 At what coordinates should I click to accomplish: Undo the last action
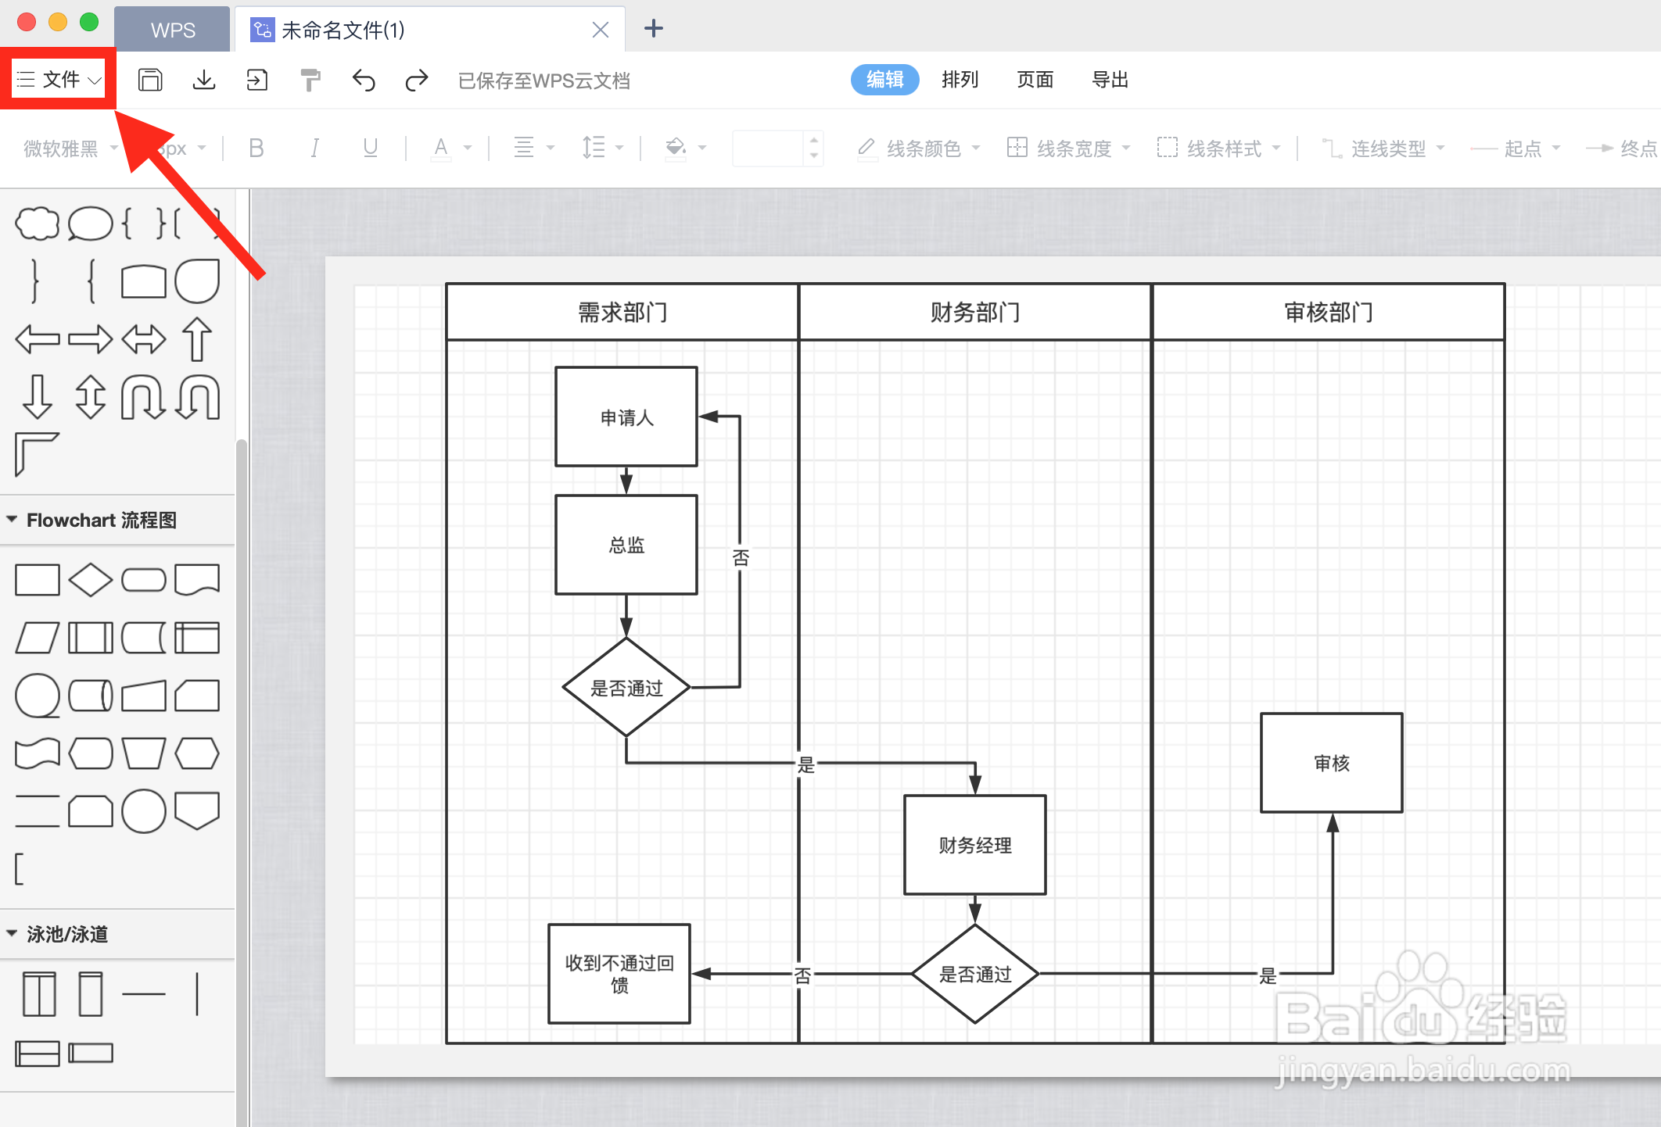coord(364,80)
